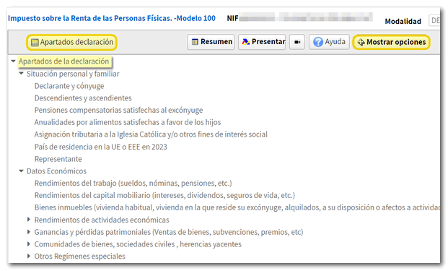The height and width of the screenshot is (271, 448).
Task: Select Ganancias y pérdidas patrimoniales label
Action: coord(169,232)
